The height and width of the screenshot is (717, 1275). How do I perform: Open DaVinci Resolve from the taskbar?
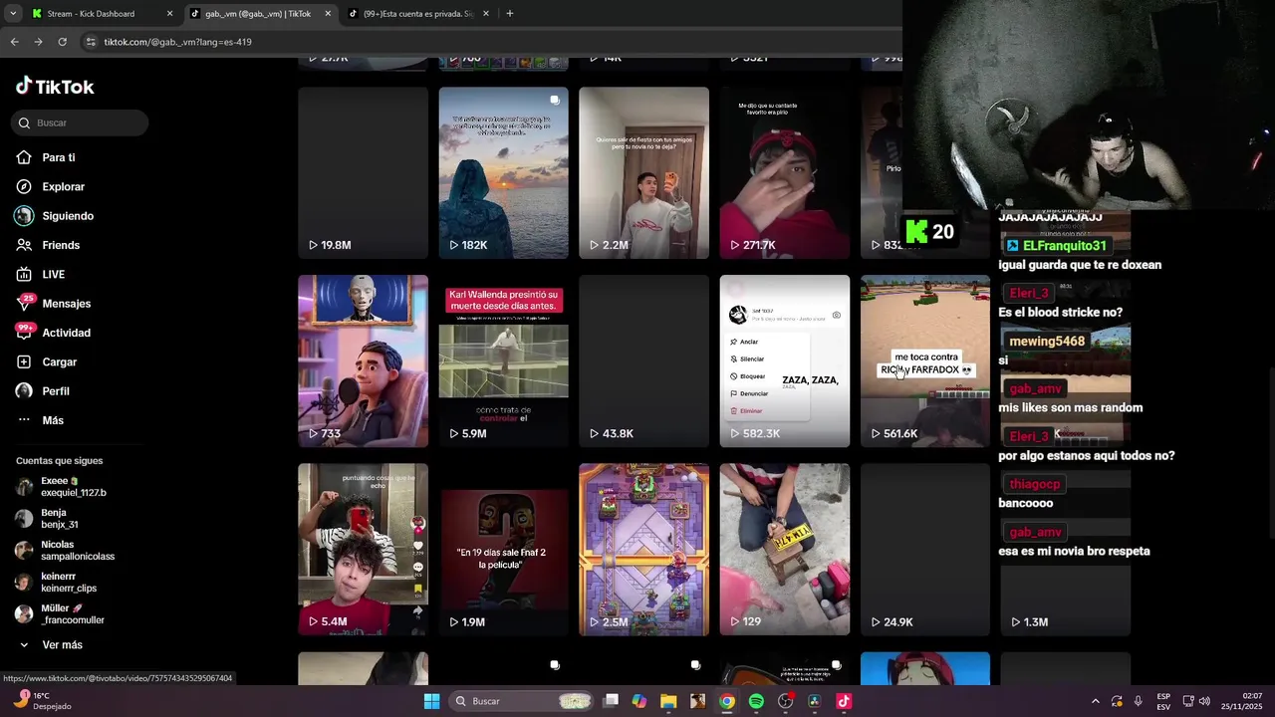[815, 701]
